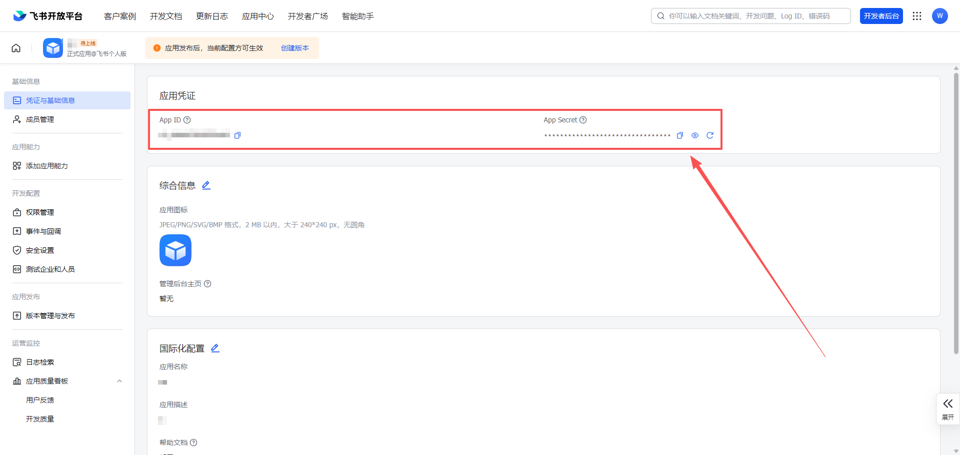Image resolution: width=960 pixels, height=455 pixels.
Task: Go to 版本管理与发布 page
Action: [x=50, y=316]
